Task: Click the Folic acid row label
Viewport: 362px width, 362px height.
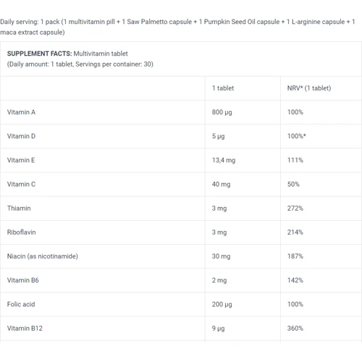Action: tap(21, 304)
